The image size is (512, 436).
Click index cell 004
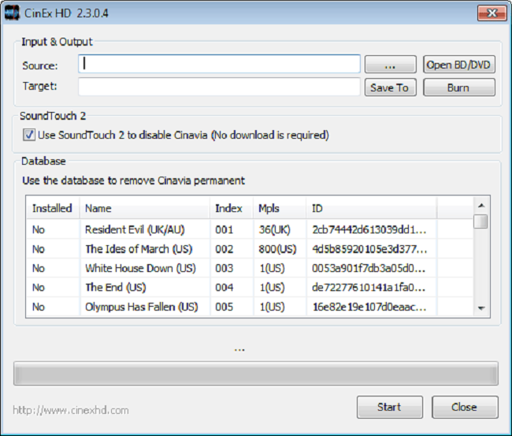pos(224,288)
